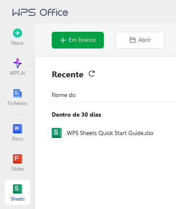Open the Ficheiros section
Viewport: 176px width, 209px height.
tap(18, 97)
